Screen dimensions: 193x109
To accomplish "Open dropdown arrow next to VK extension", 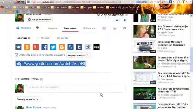I will [174, 2].
